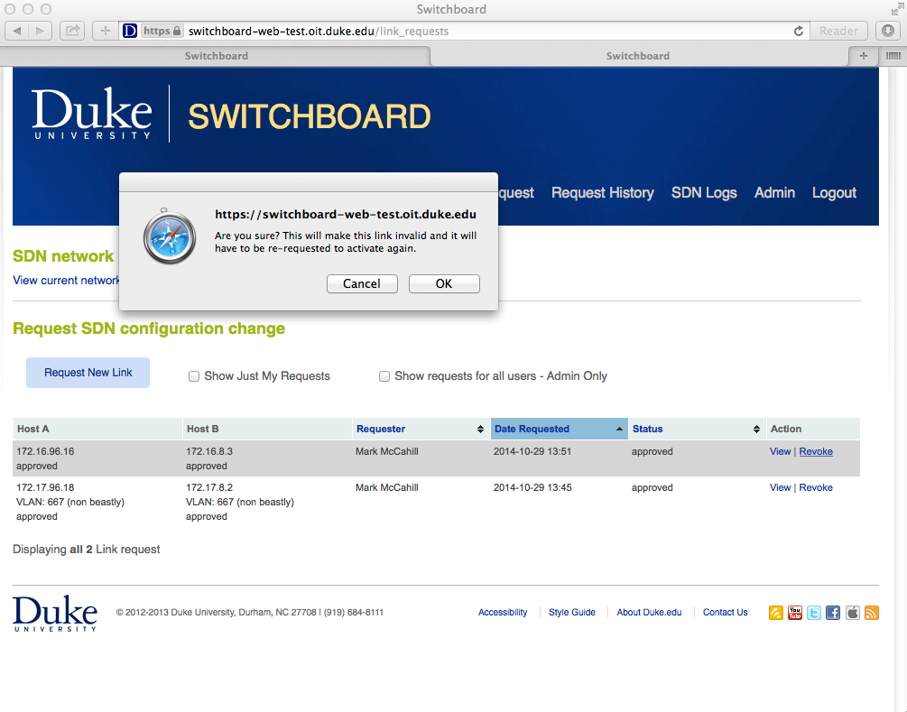Click the Host A column header

click(97, 429)
